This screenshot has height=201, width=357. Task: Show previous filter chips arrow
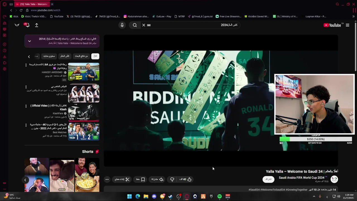[x=29, y=57]
